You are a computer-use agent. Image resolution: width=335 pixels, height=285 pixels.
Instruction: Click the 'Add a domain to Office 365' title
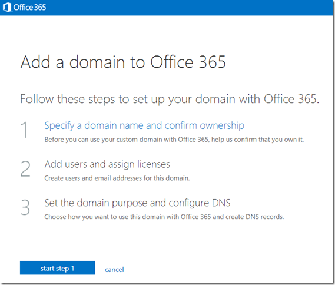123,62
